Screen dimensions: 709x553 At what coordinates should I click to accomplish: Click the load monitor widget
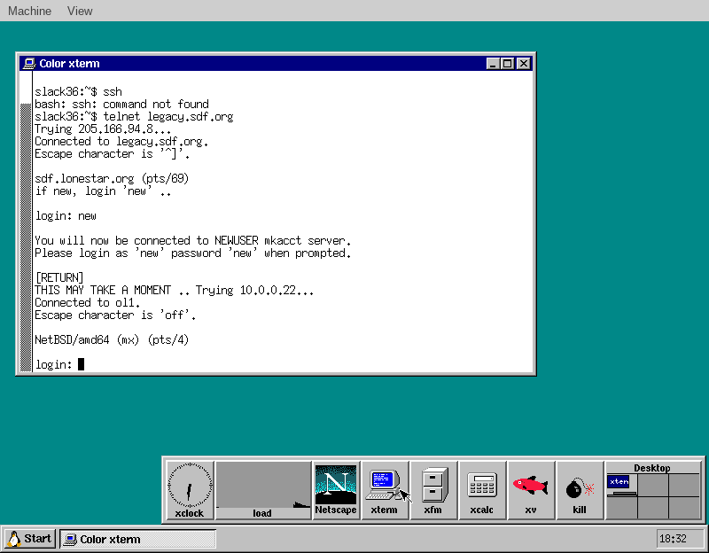(x=263, y=490)
